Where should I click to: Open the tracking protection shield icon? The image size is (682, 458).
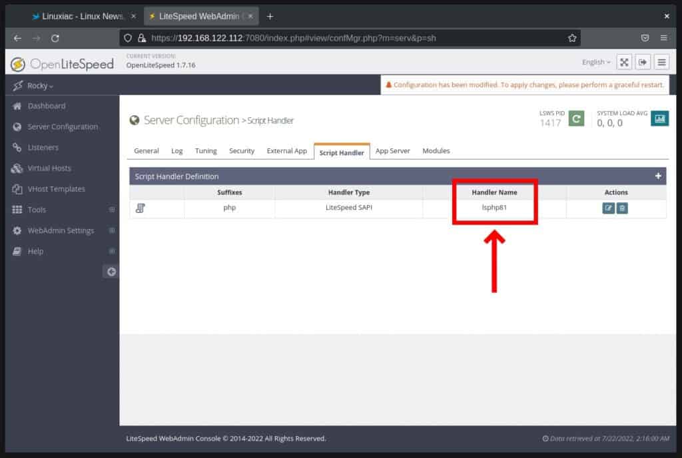pos(128,38)
